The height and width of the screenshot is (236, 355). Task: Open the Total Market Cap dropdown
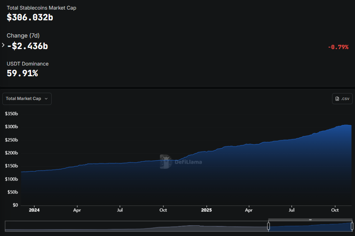click(x=27, y=99)
